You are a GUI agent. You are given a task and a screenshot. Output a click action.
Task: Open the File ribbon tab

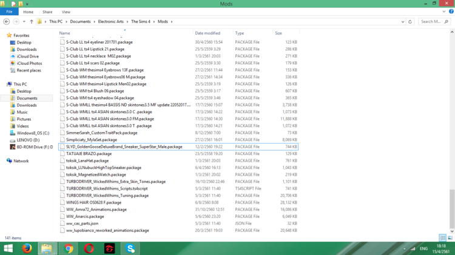[9, 12]
